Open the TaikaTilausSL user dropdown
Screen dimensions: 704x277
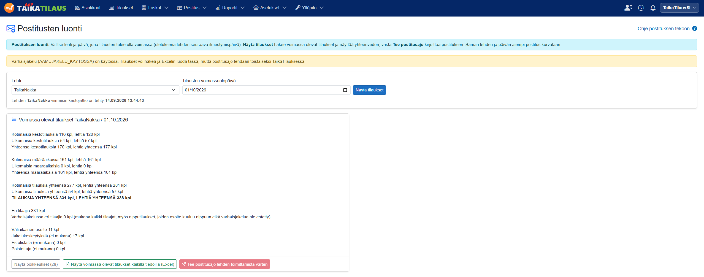[679, 8]
